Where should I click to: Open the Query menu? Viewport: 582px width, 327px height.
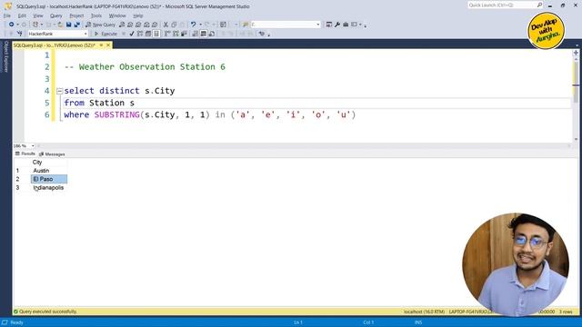click(x=56, y=15)
